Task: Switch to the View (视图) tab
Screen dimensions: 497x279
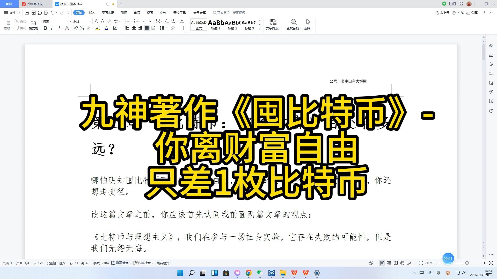Action: pyautogui.click(x=150, y=13)
